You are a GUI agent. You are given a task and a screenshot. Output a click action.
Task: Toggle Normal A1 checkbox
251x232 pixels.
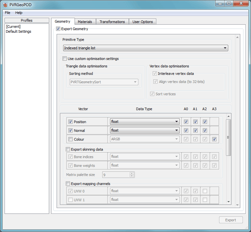coord(195,131)
